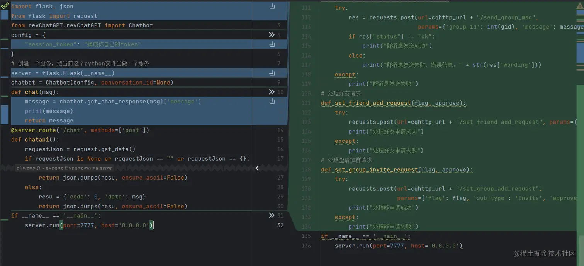Click the 'else:' line at left line 28

[x=34, y=187]
